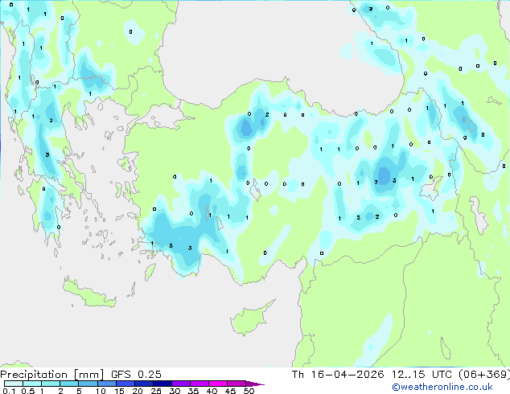Viewport: 510px width, 394px height.
Task: Click the date "16-04-2026" text
Action: point(348,375)
